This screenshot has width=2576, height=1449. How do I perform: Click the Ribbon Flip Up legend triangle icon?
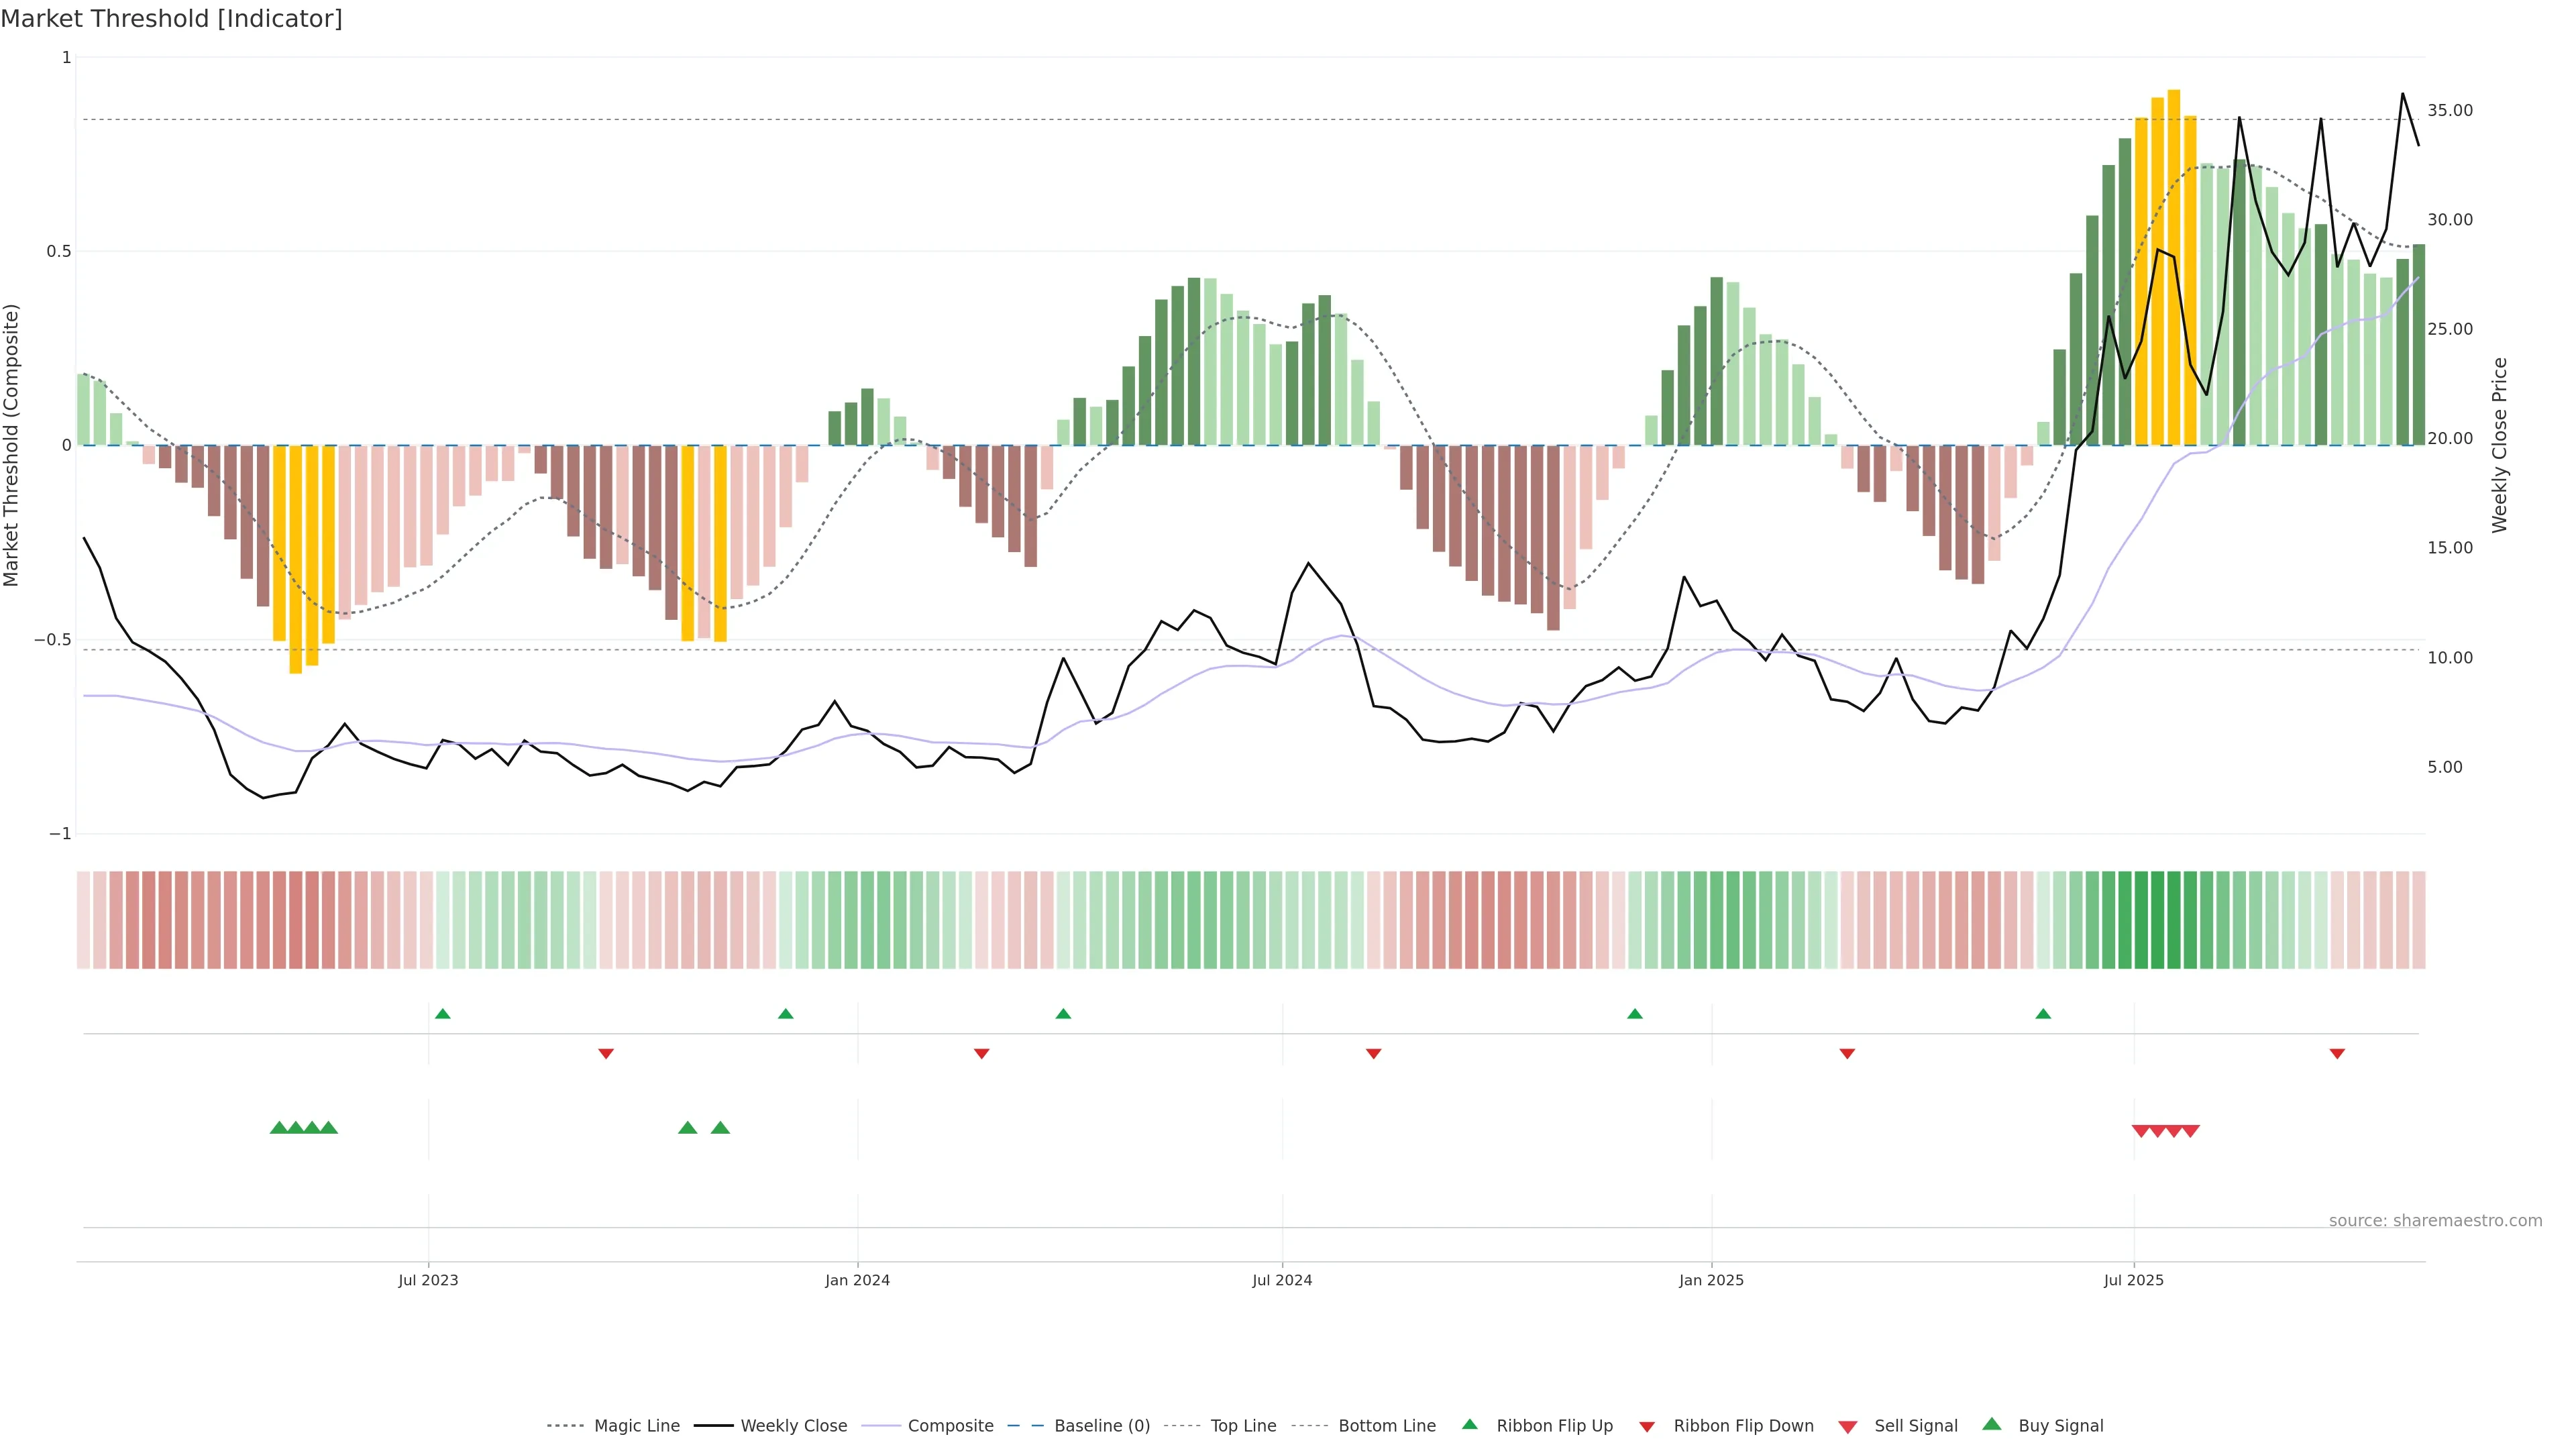[x=1469, y=1424]
